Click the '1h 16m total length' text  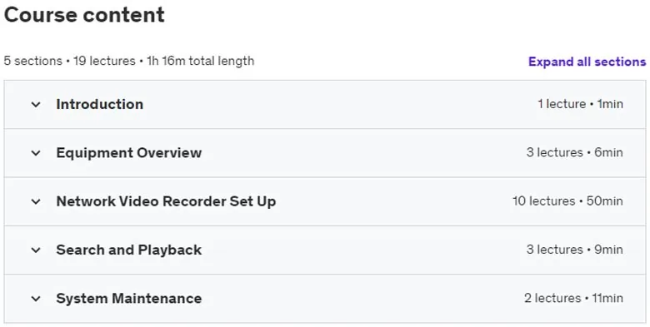tap(201, 61)
